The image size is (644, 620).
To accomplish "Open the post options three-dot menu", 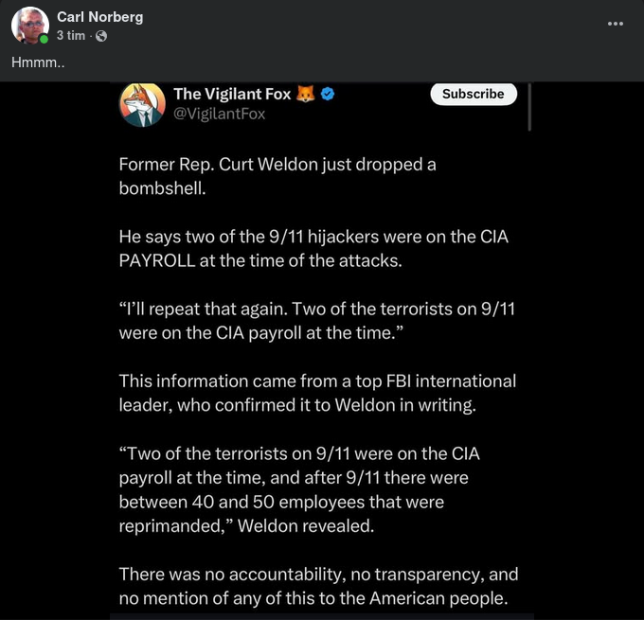I will pyautogui.click(x=616, y=24).
